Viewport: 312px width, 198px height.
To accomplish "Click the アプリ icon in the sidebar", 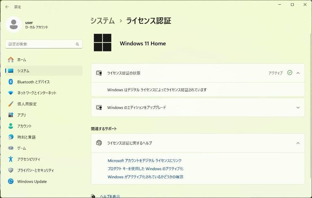I will (x=11, y=115).
